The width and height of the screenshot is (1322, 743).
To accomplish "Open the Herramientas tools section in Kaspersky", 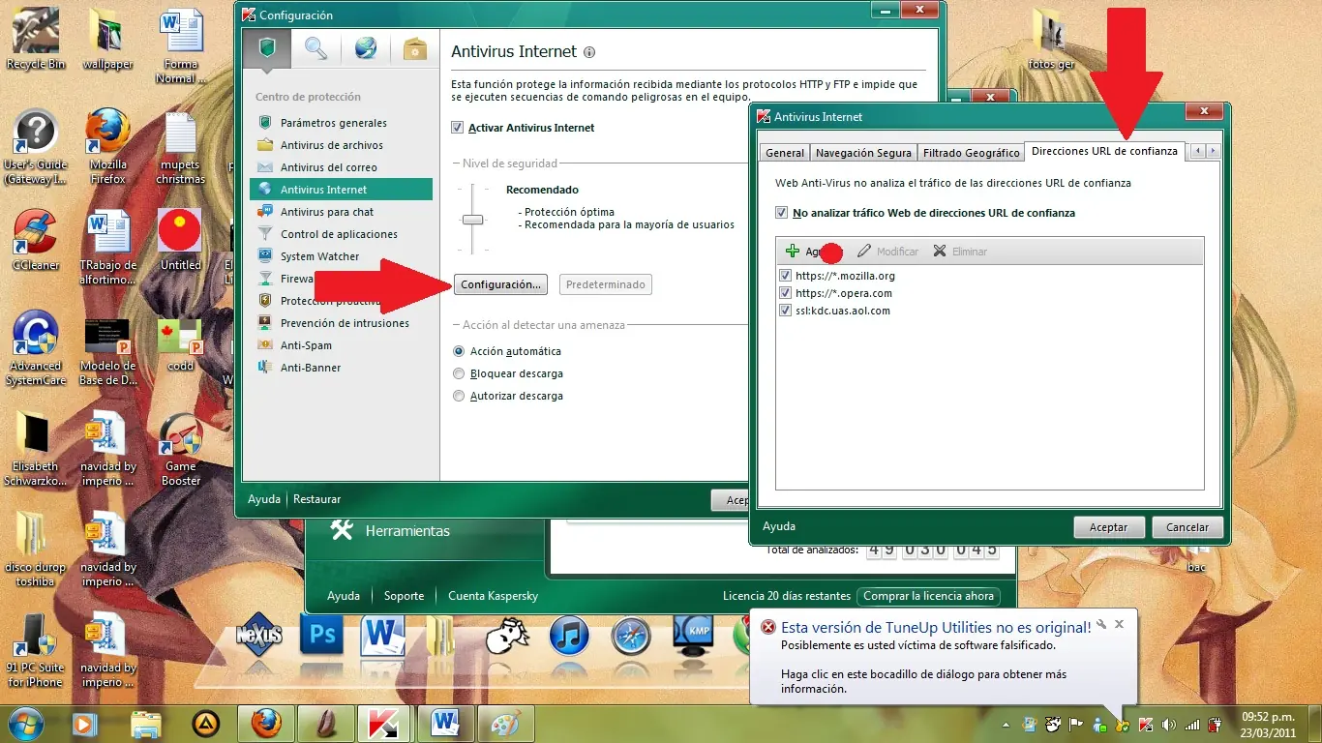I will [390, 530].
